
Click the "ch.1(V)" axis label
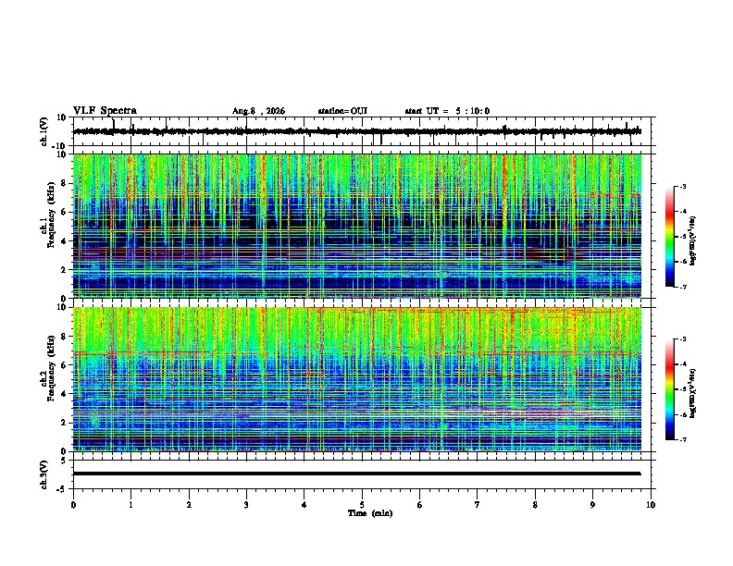[x=44, y=131]
